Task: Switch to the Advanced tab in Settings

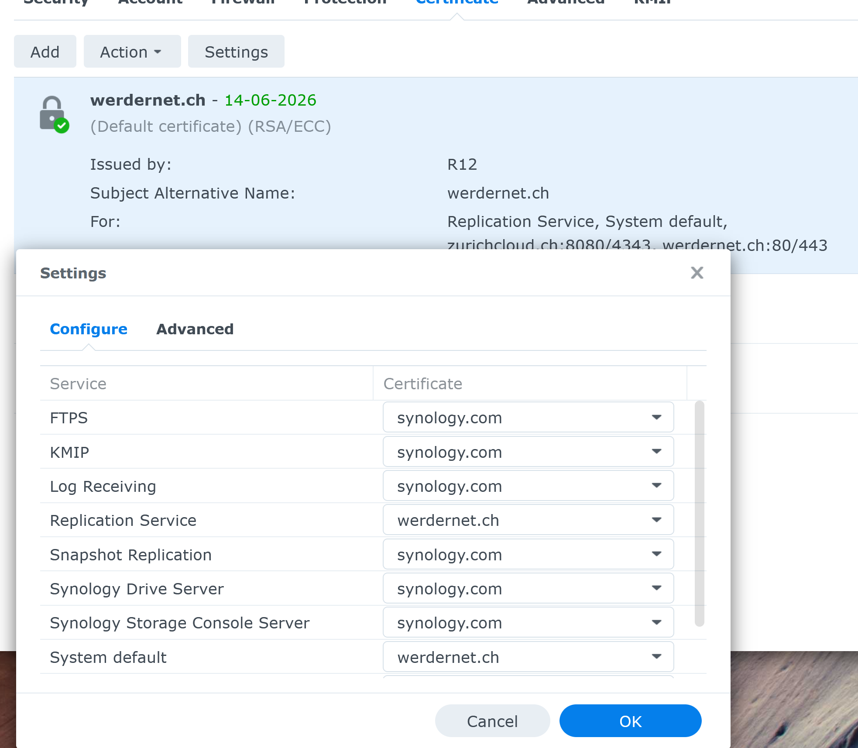Action: [x=195, y=329]
